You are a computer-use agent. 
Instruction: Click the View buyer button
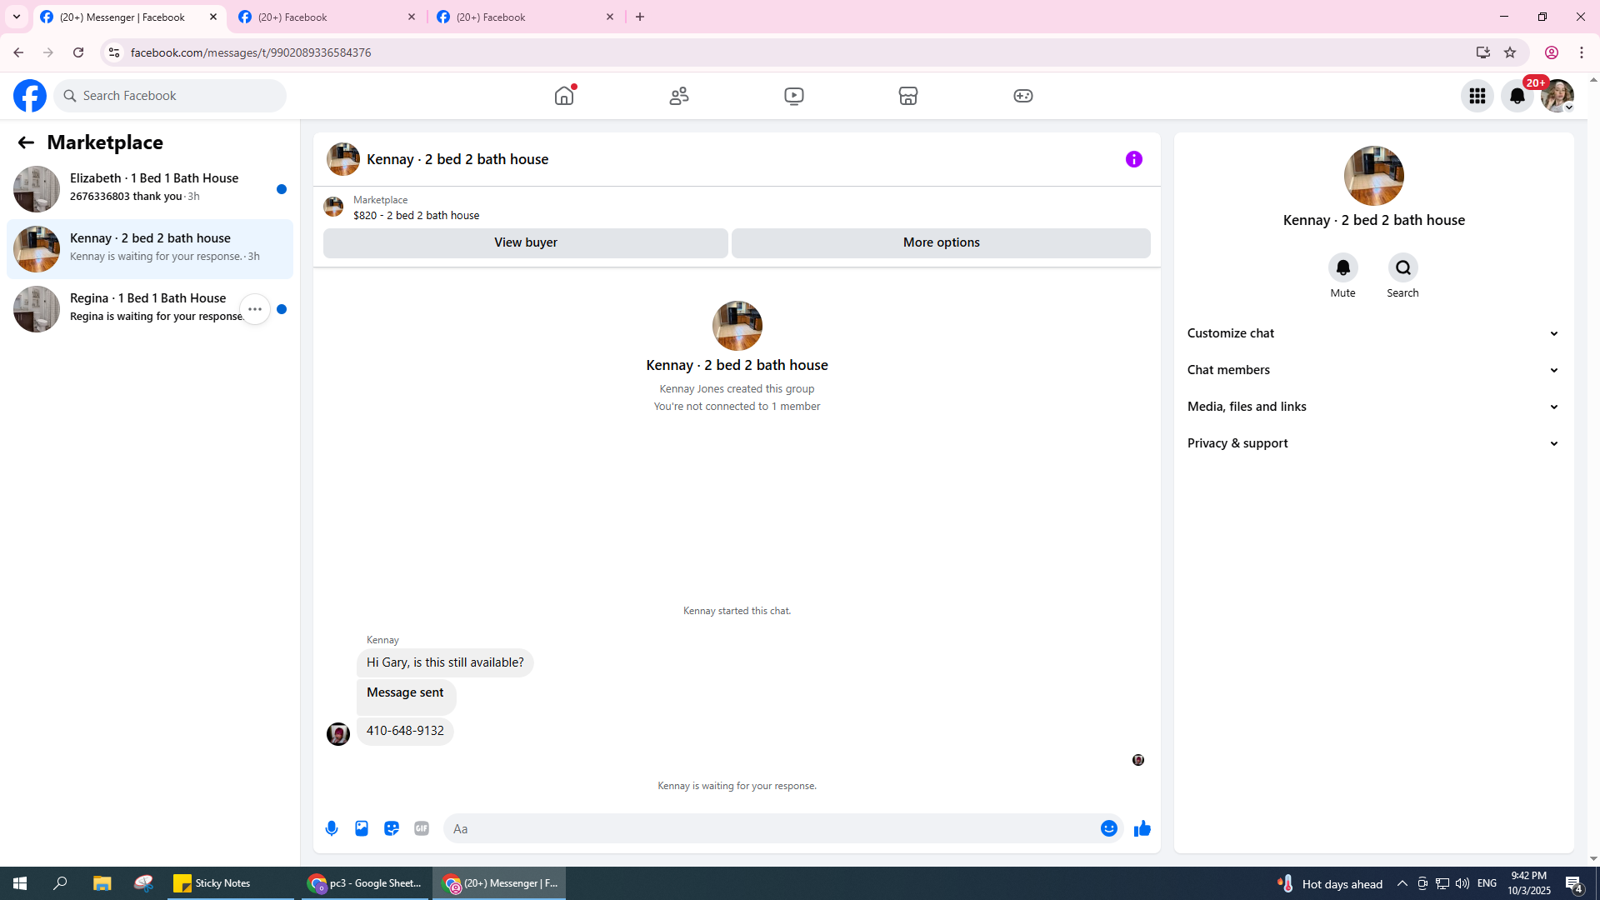tap(526, 242)
